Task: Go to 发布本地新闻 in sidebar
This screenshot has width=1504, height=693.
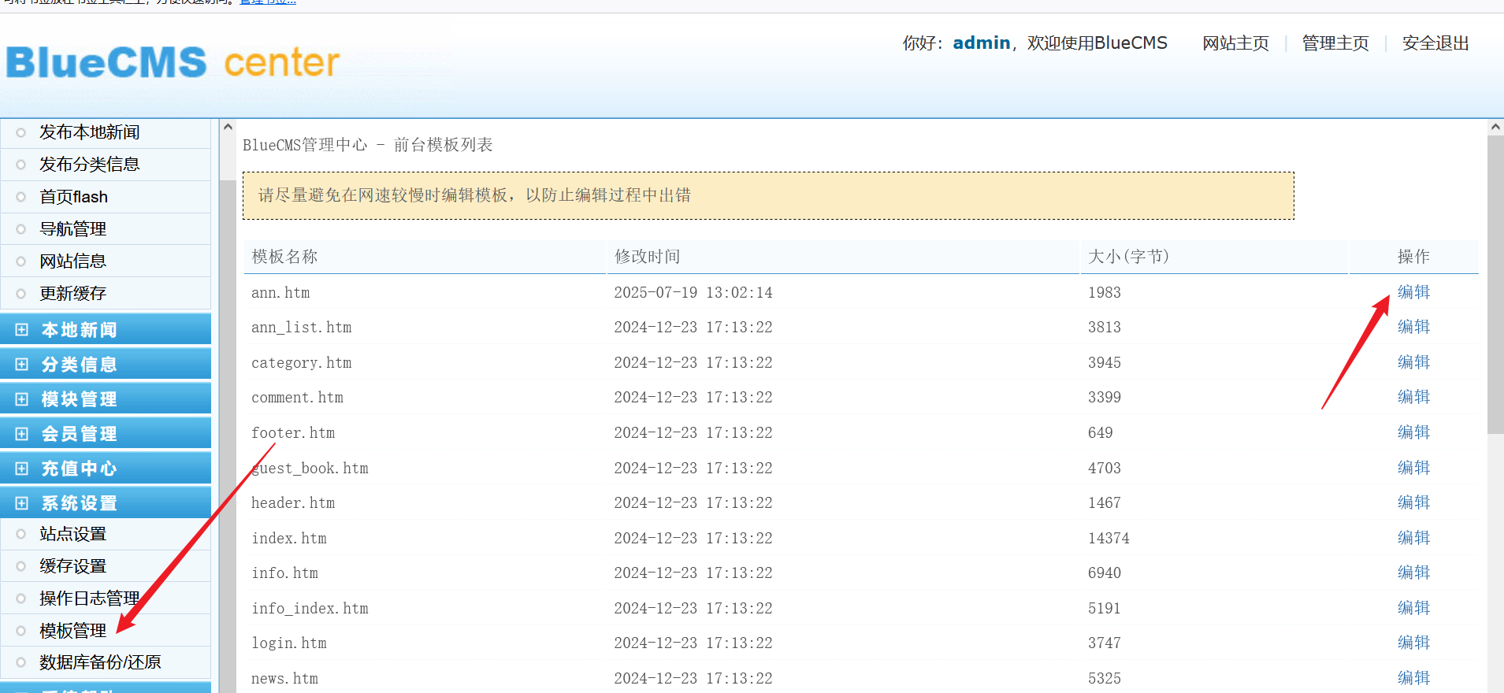Action: coord(90,132)
